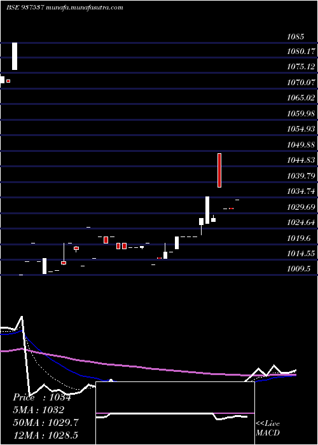Select the tall red candlestick near 1044
Viewport: 318px width, 445px height.
click(219, 170)
